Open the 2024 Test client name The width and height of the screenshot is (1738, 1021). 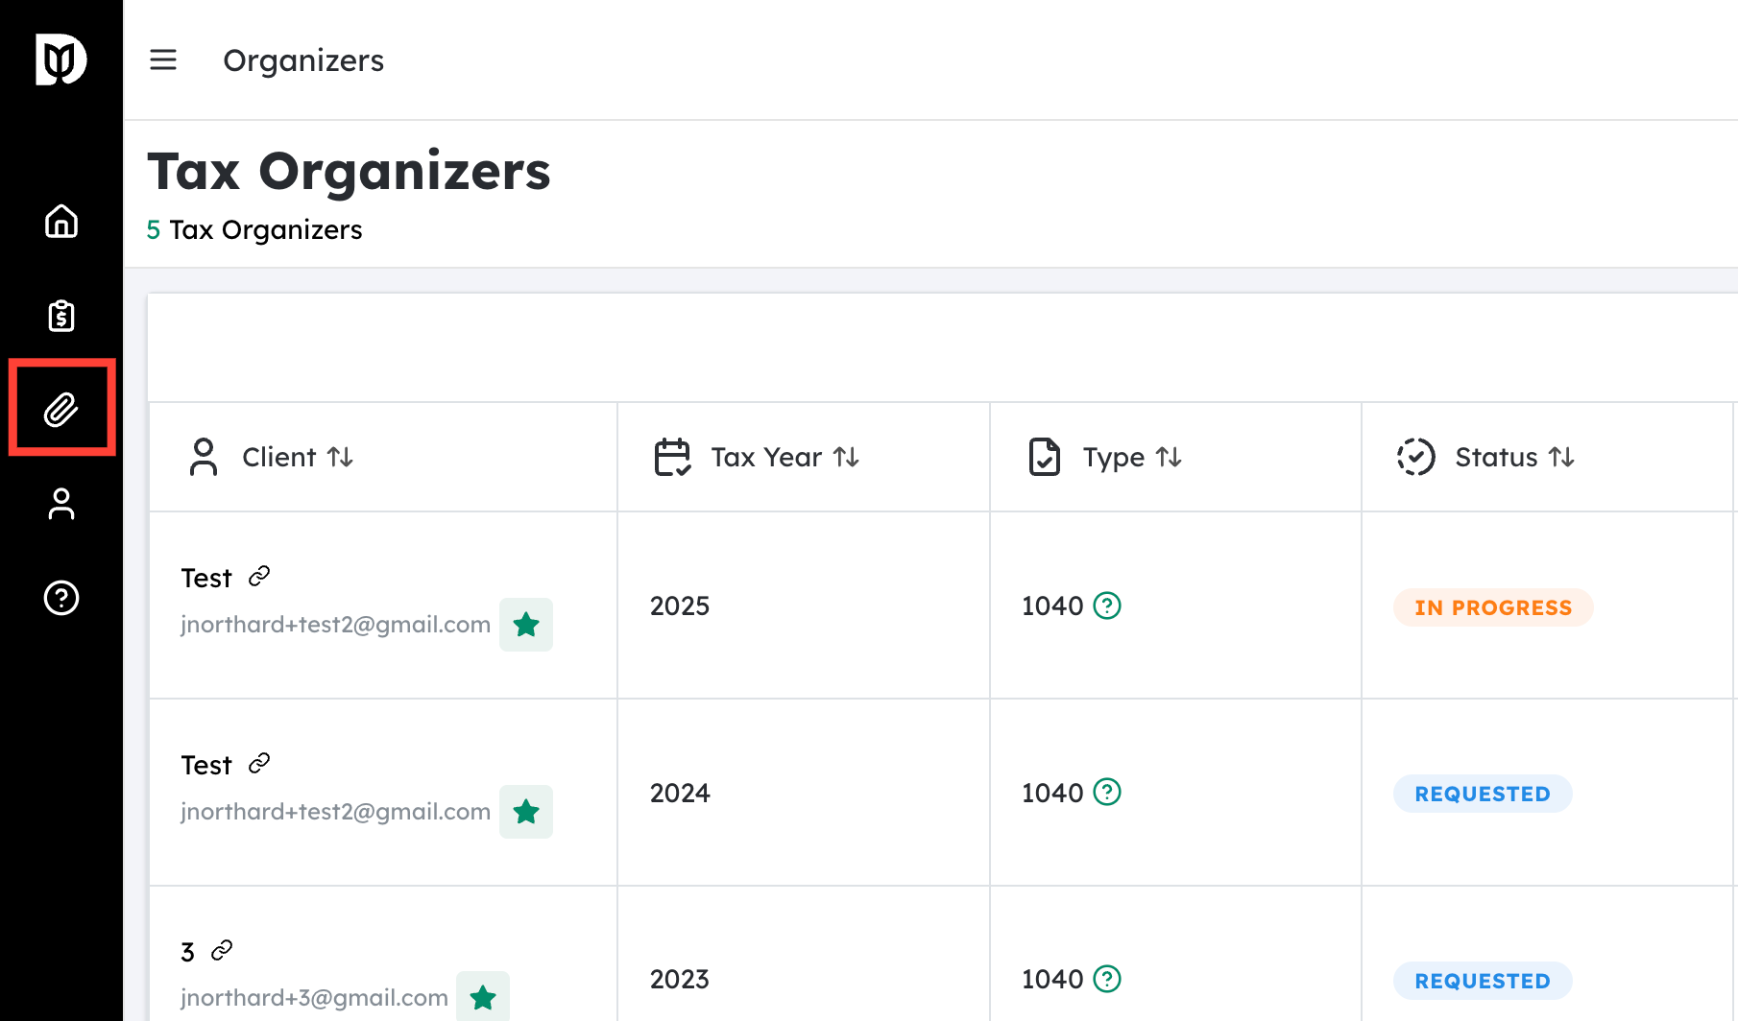(206, 765)
